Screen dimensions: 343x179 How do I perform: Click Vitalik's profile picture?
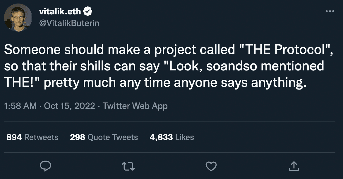18,16
